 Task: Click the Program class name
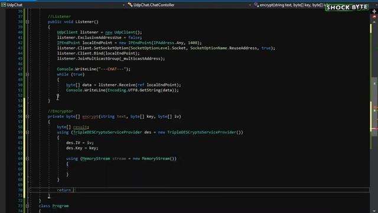(60, 206)
